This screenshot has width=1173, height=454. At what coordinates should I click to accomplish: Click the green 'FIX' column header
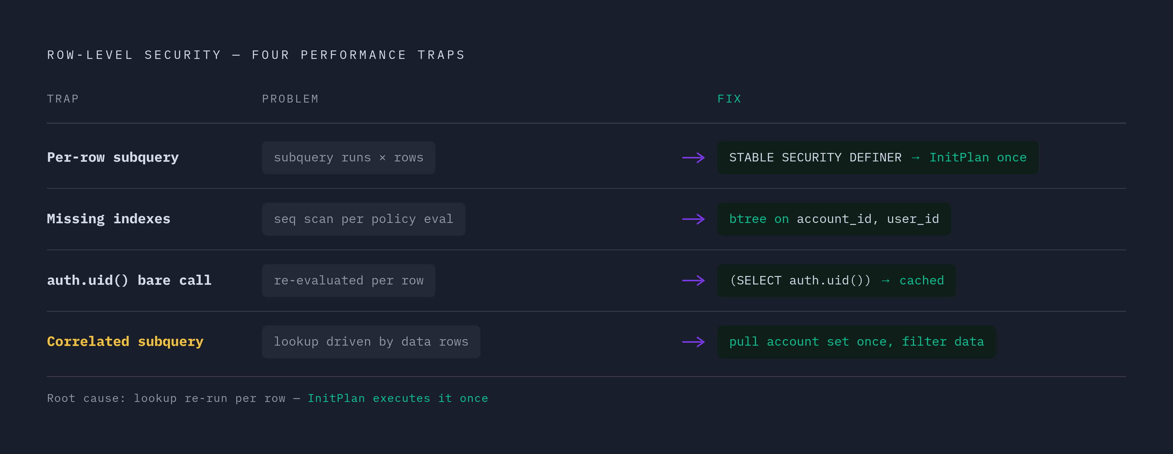(729, 99)
